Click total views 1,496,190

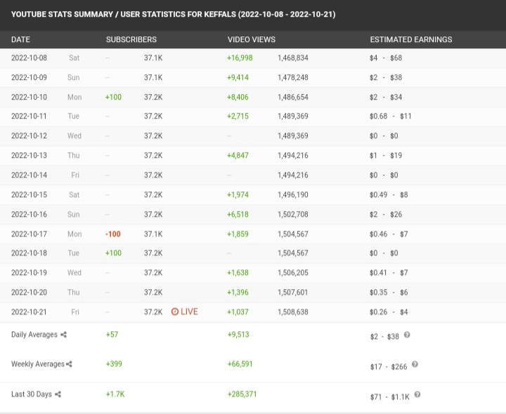[x=293, y=195]
